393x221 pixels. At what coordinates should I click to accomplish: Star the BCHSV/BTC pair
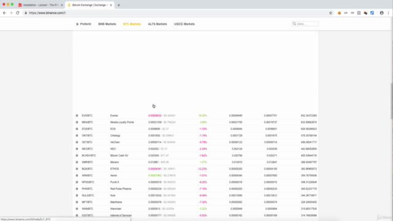tap(77, 155)
